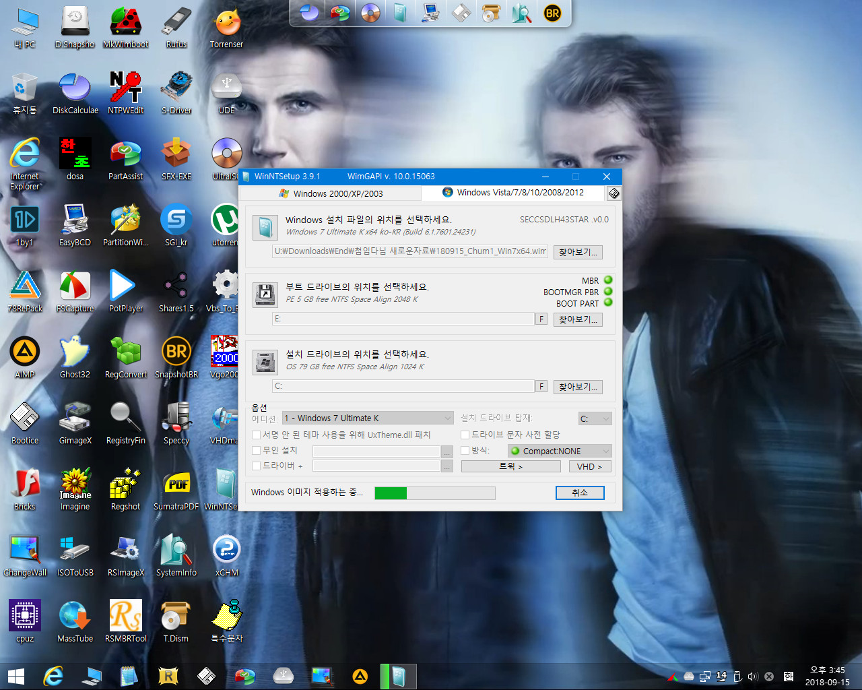
Task: Open the 트윅 > tweaks menu button
Action: click(x=510, y=466)
